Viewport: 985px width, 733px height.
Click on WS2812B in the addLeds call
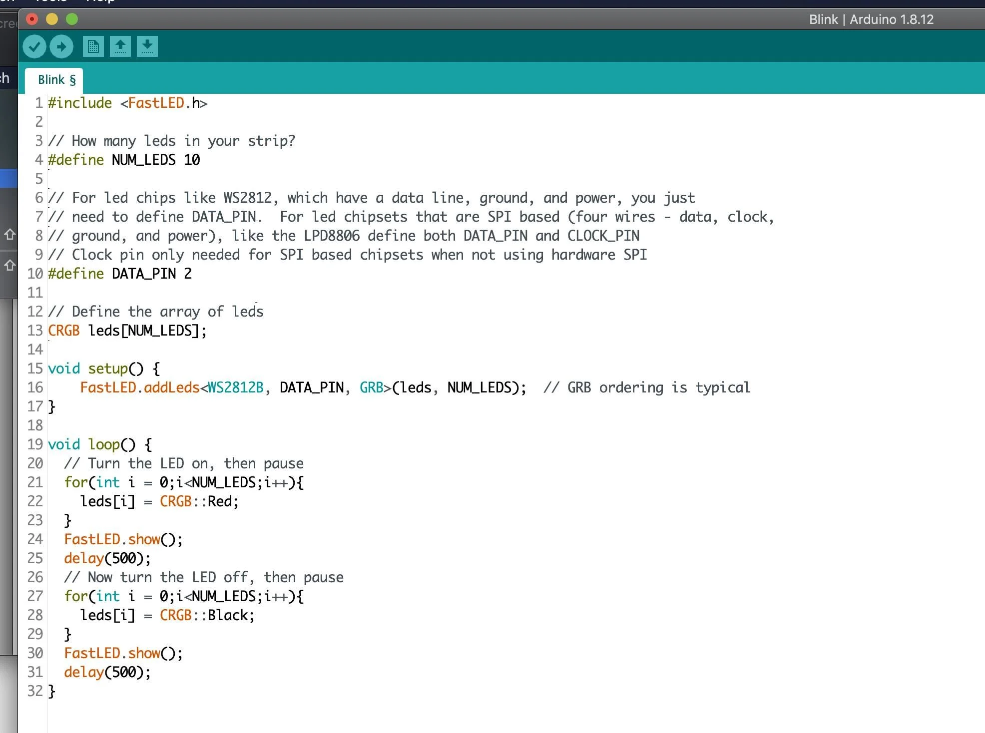coord(235,387)
